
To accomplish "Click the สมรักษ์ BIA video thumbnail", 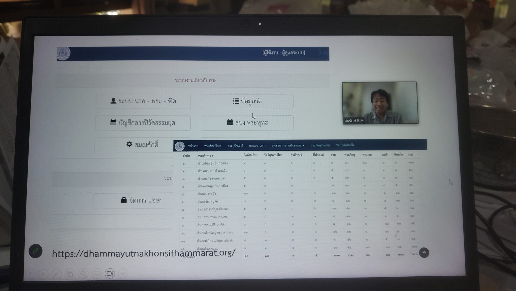I will tap(380, 103).
